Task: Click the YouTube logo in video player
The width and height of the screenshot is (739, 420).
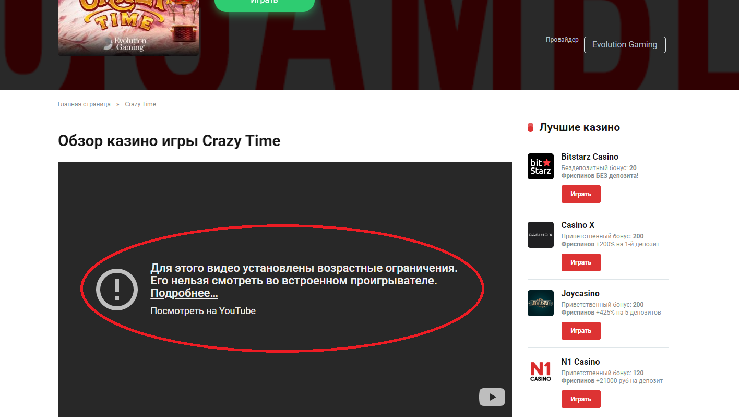Action: click(492, 397)
